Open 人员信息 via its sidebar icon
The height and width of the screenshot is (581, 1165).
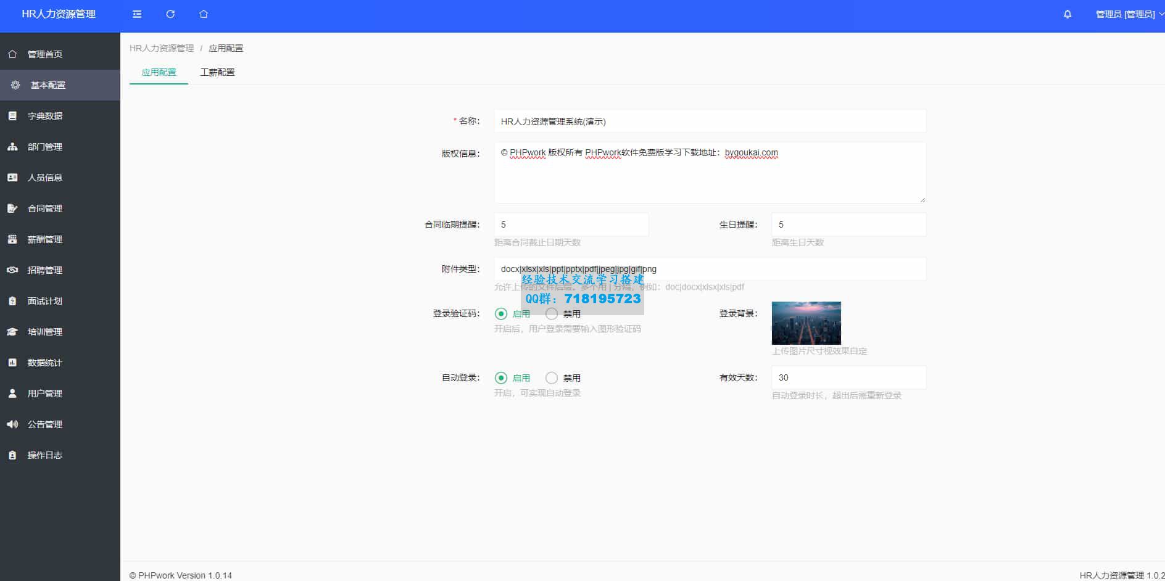12,178
